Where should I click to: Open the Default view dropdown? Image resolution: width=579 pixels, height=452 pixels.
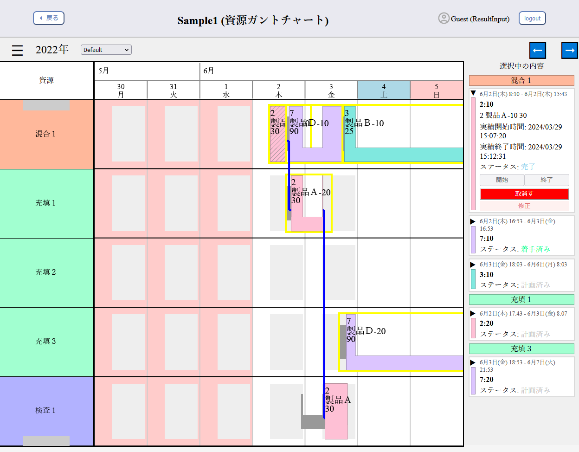(x=106, y=49)
